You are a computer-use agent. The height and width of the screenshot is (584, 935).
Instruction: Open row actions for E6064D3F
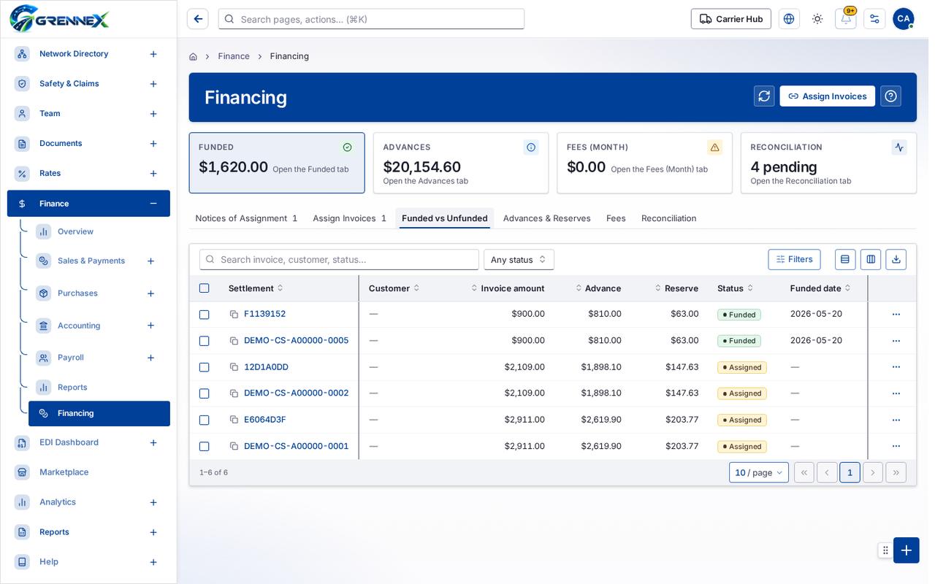[896, 420]
